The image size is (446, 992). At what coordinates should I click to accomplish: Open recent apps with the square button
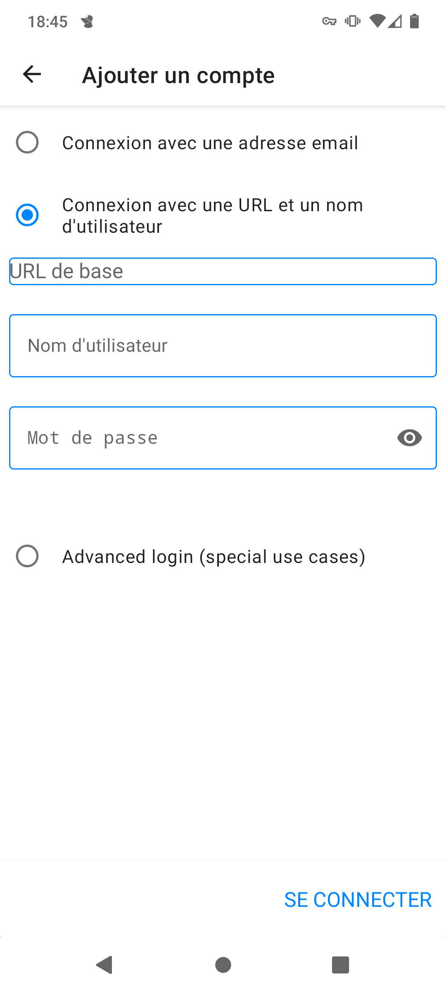click(341, 965)
